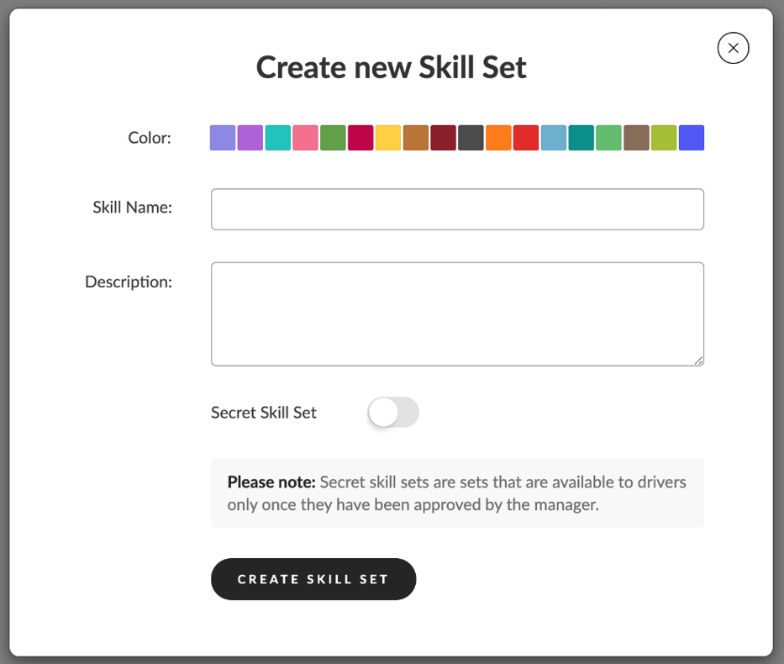Select the light purple color swatch
This screenshot has width=784, height=664.
[222, 137]
